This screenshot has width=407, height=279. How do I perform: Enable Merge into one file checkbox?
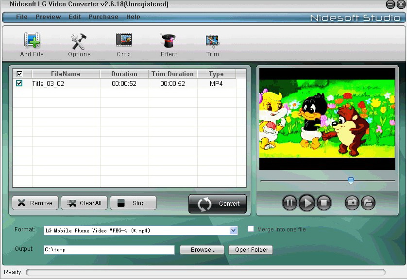click(251, 229)
